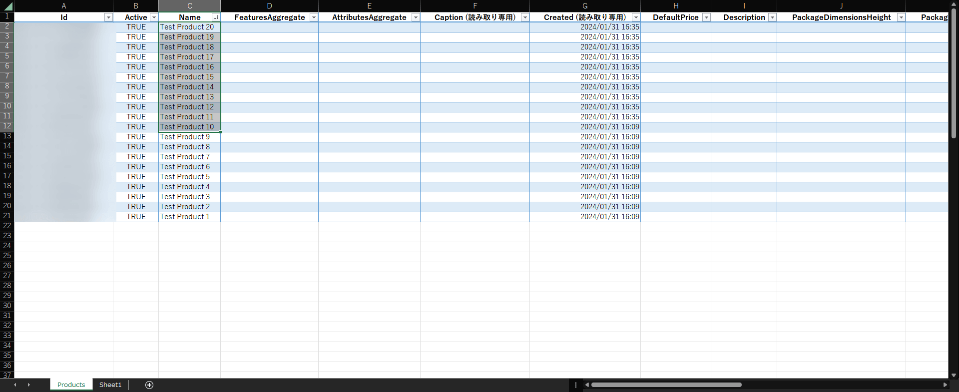Select row 22 header

[7, 226]
